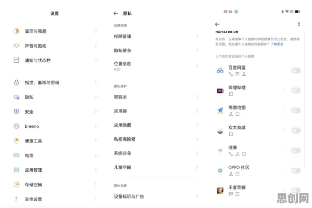Select the 高德地图 app name

[x=237, y=107]
